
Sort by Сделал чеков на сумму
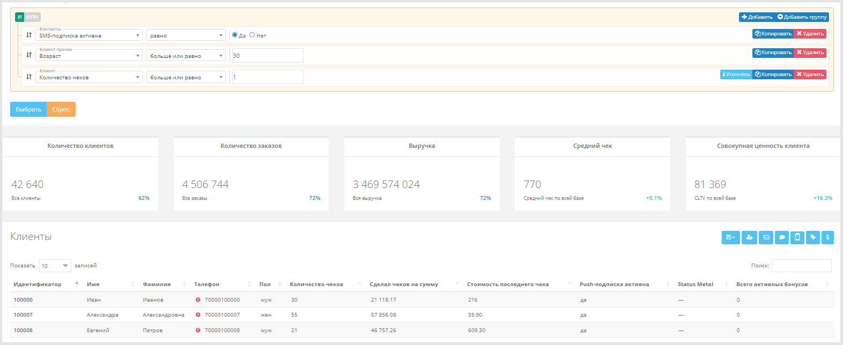click(414, 284)
